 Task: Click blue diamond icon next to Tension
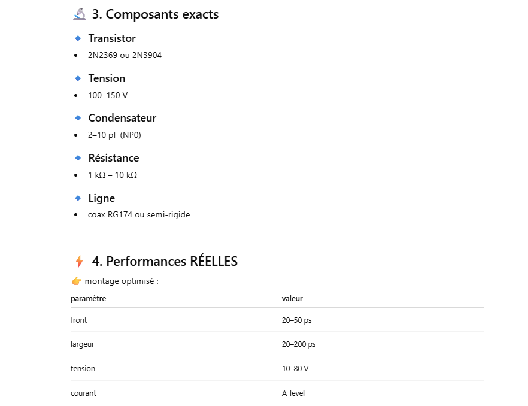(x=78, y=78)
